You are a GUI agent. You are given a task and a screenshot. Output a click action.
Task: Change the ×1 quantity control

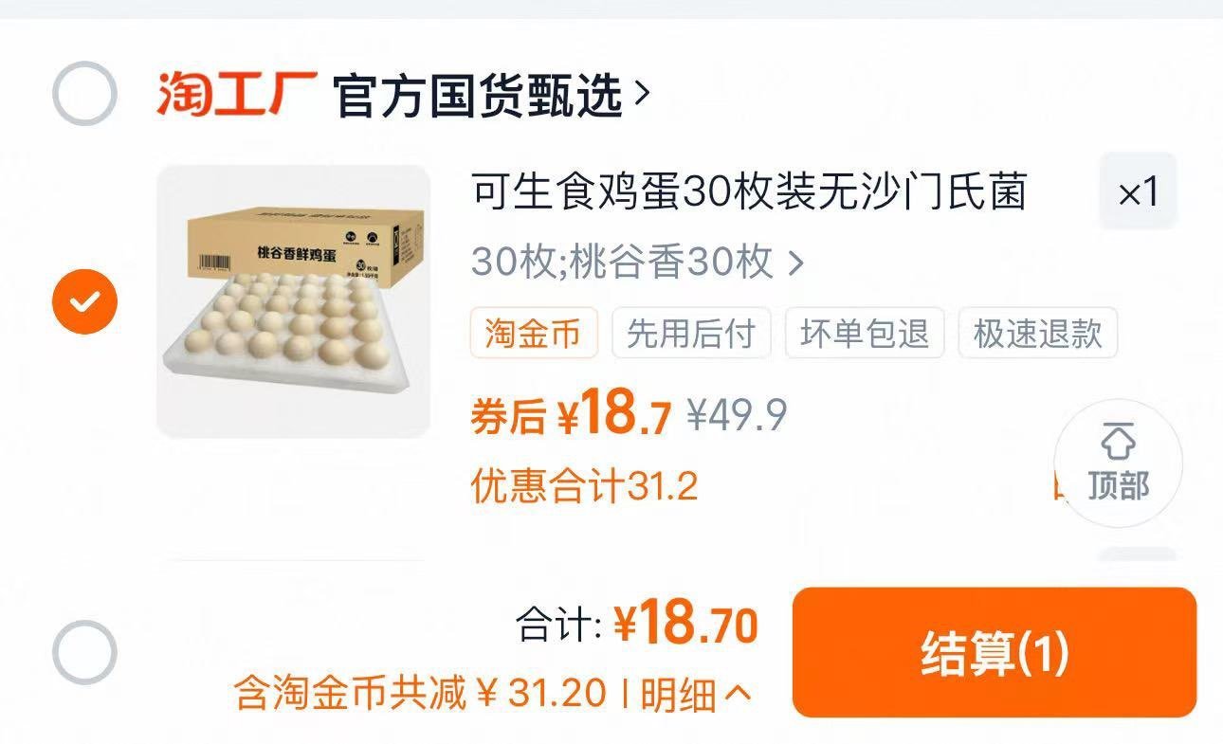pyautogui.click(x=1138, y=191)
